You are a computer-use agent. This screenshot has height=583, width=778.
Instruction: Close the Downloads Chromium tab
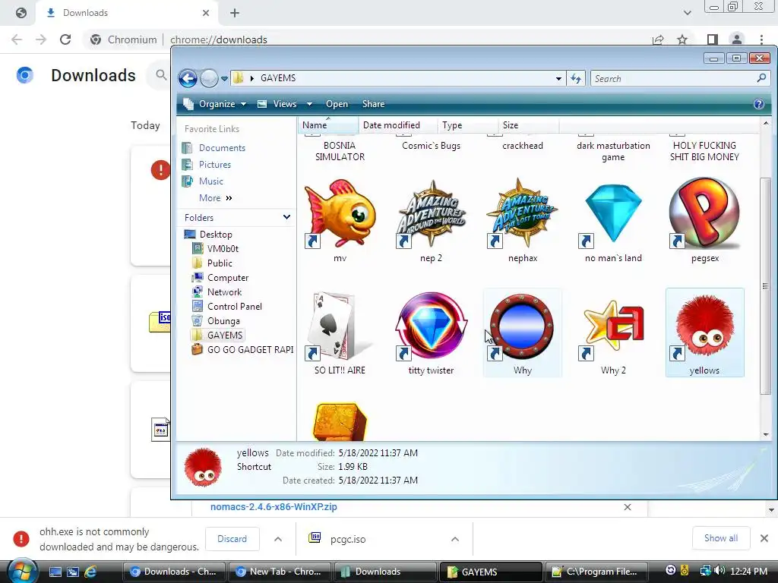(206, 13)
